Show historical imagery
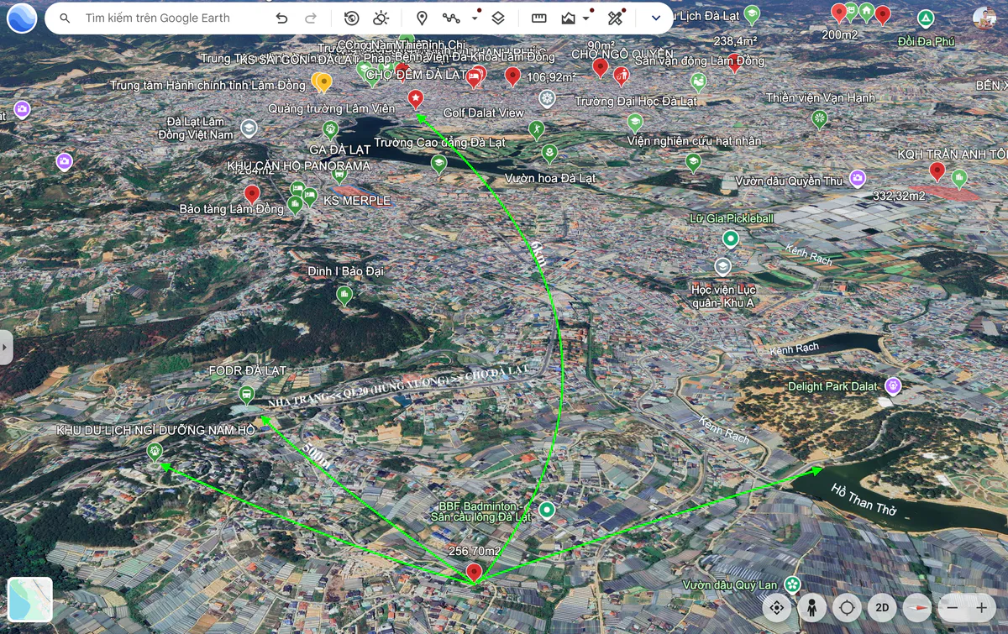 coord(352,18)
